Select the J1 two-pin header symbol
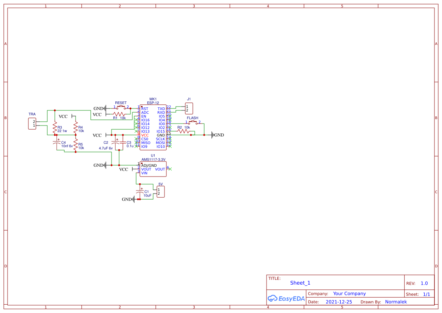Viewport: 442px width, 313px height. coord(189,108)
